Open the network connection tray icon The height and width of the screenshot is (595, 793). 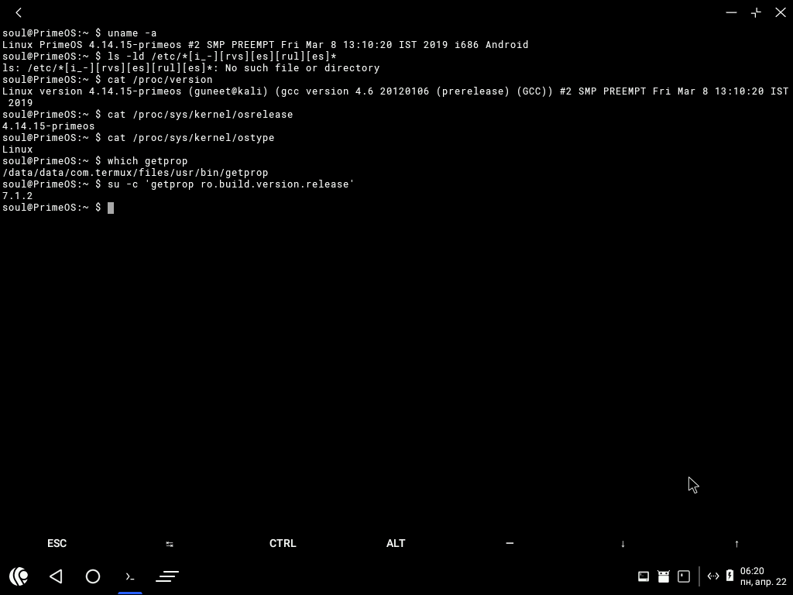coord(713,576)
